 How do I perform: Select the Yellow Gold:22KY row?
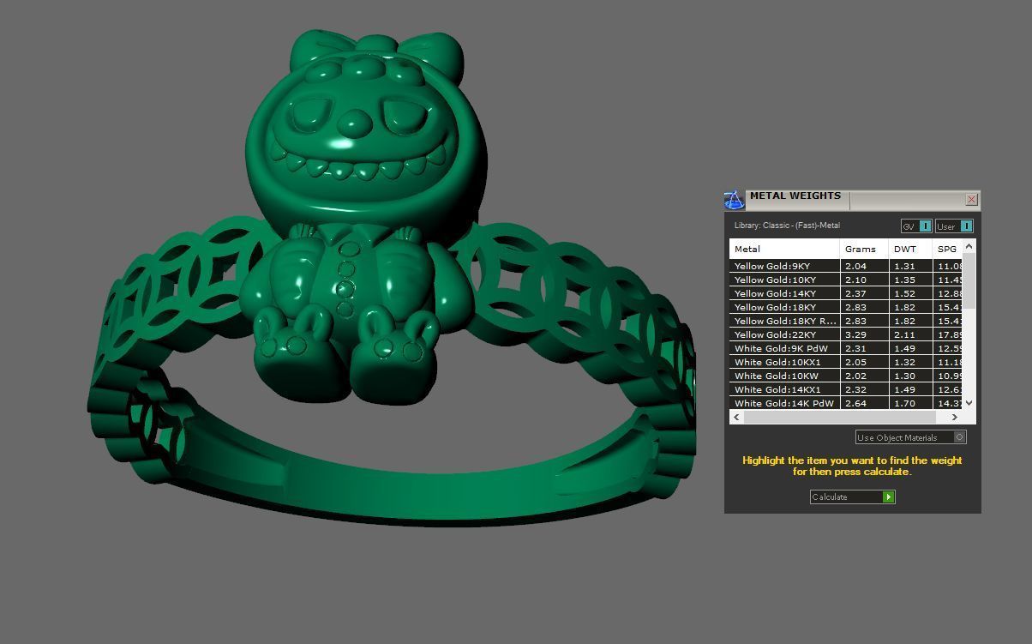coord(846,334)
